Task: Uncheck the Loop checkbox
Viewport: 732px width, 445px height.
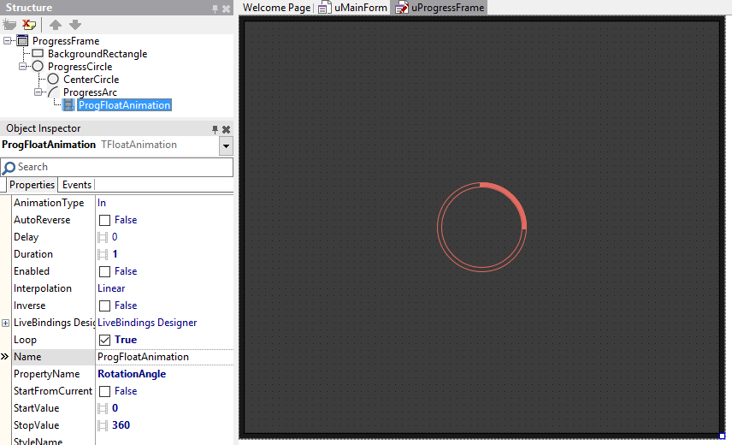Action: (x=105, y=340)
